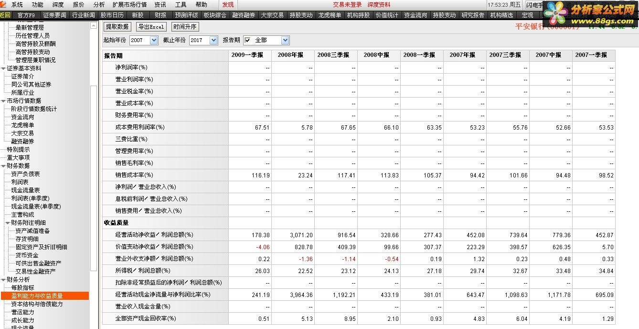
Task: Collapse the 证券基本资料 tree node
Action: coord(3,68)
